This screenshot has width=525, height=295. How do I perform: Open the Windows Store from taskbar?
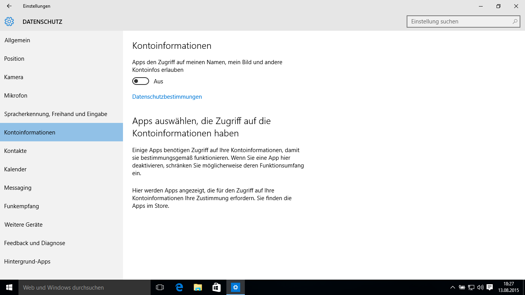click(216, 287)
